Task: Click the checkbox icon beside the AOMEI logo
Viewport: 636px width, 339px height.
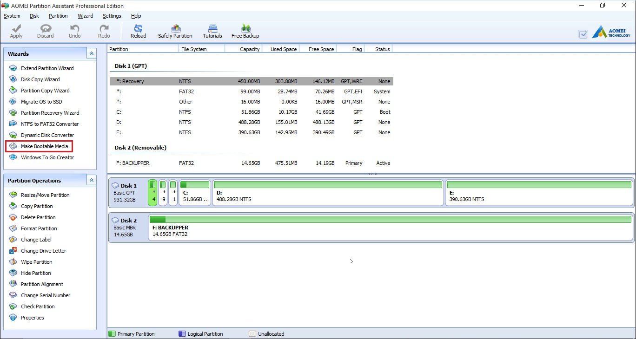Action: 582,34
